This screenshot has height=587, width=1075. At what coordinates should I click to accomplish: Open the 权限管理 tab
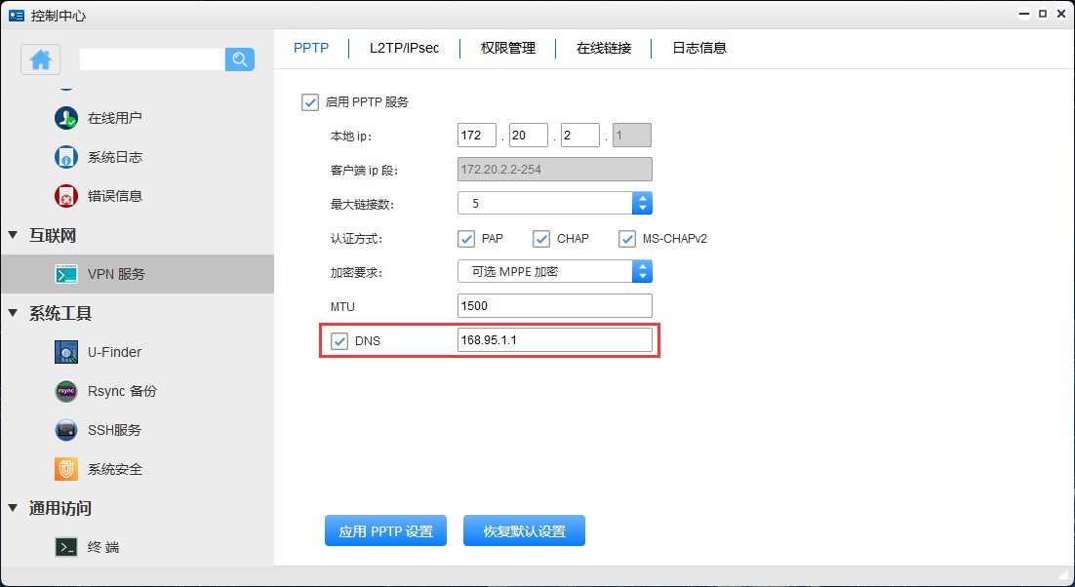506,47
